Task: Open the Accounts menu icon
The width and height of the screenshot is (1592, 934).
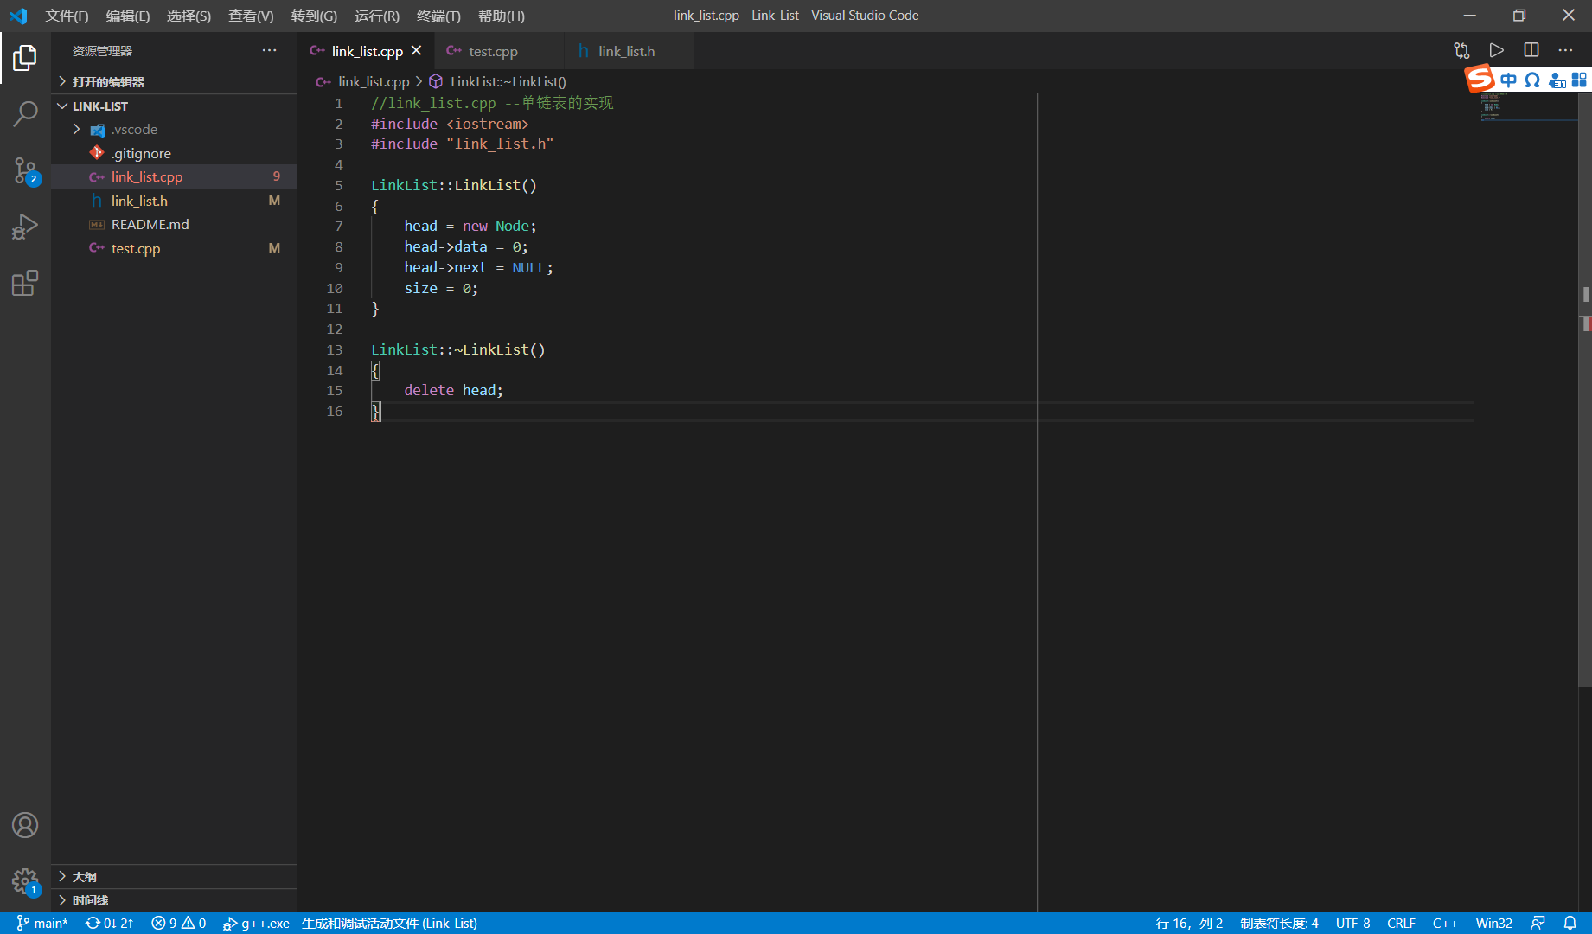Action: point(25,825)
